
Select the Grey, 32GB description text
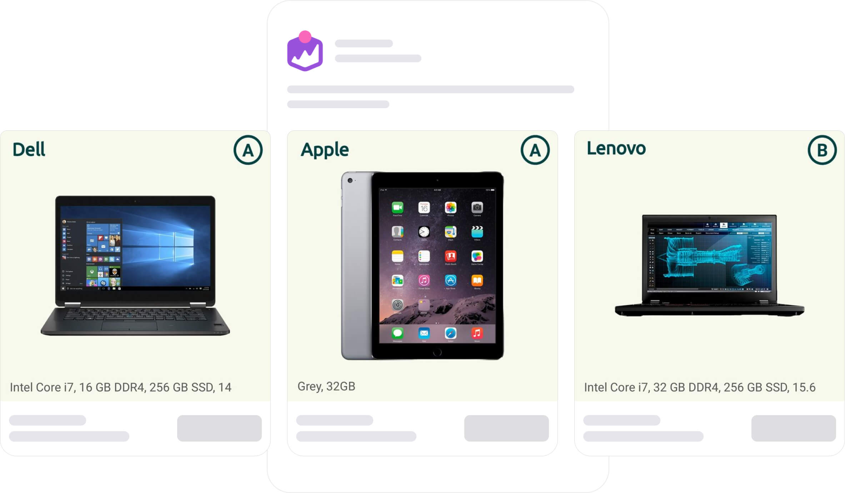pyautogui.click(x=326, y=387)
